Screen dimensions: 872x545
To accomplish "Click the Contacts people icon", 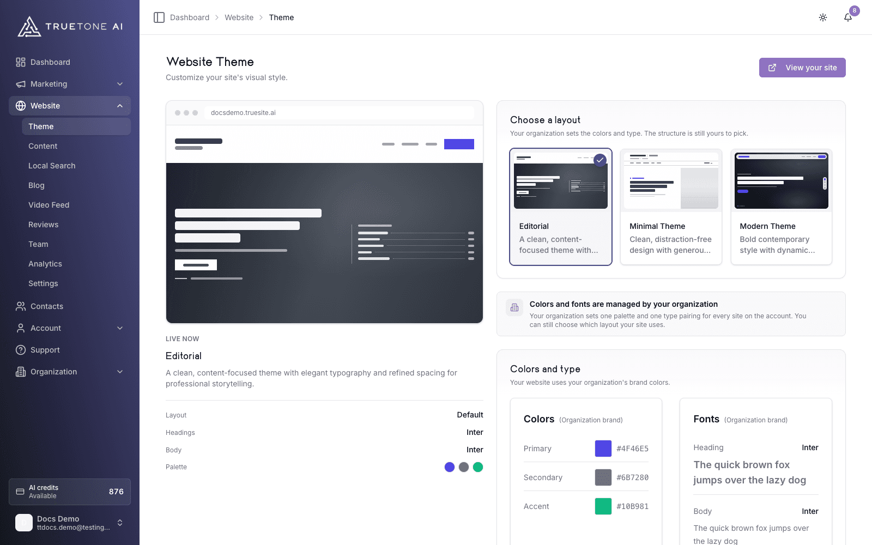I will (21, 306).
